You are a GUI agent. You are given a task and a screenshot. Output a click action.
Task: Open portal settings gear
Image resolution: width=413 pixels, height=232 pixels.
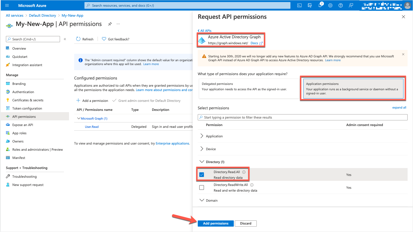click(x=330, y=5)
